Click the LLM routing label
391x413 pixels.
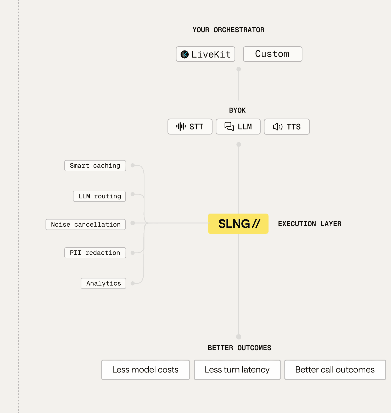99,196
